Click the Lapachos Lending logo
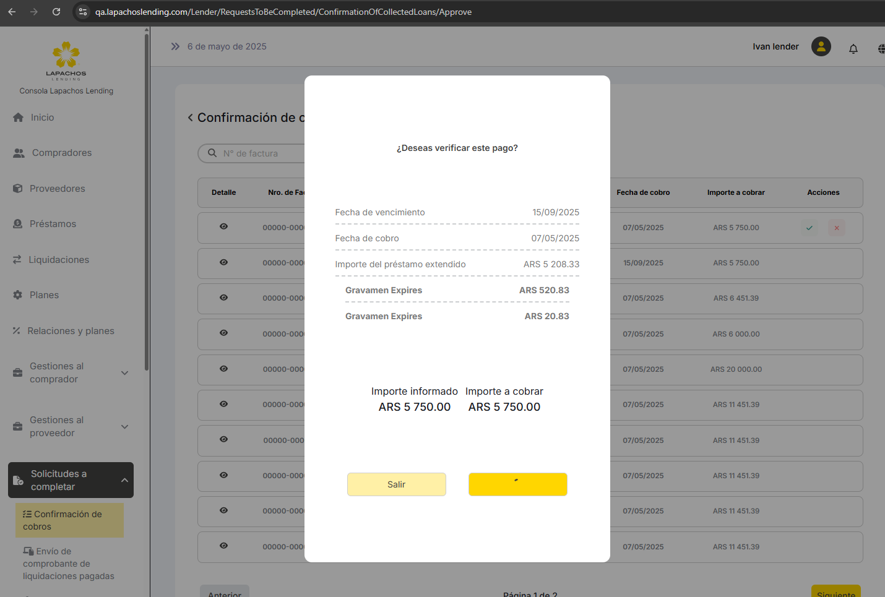The height and width of the screenshot is (597, 885). 66,60
